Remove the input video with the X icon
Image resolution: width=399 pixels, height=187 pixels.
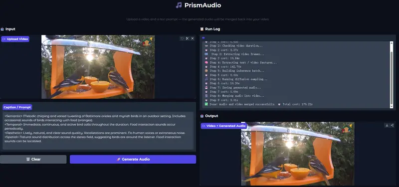pos(193,38)
